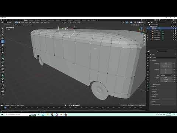Select the Transform tool in the left toolbar
The image size is (177, 133).
3,45
